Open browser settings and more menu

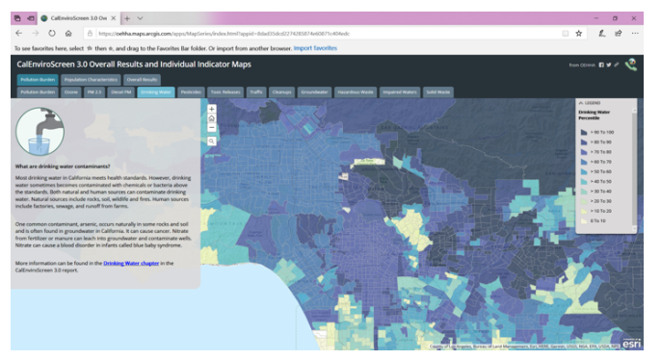coord(635,34)
